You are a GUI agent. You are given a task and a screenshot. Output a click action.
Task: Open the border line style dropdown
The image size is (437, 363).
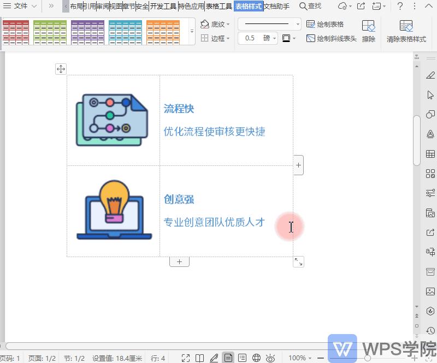[x=298, y=24]
